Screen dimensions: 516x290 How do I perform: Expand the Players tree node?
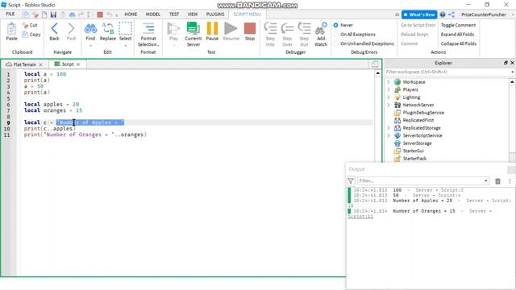tap(389, 89)
